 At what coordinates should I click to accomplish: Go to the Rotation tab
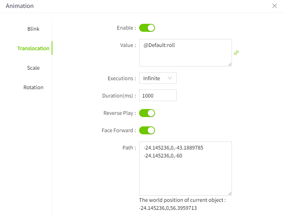pyautogui.click(x=33, y=87)
